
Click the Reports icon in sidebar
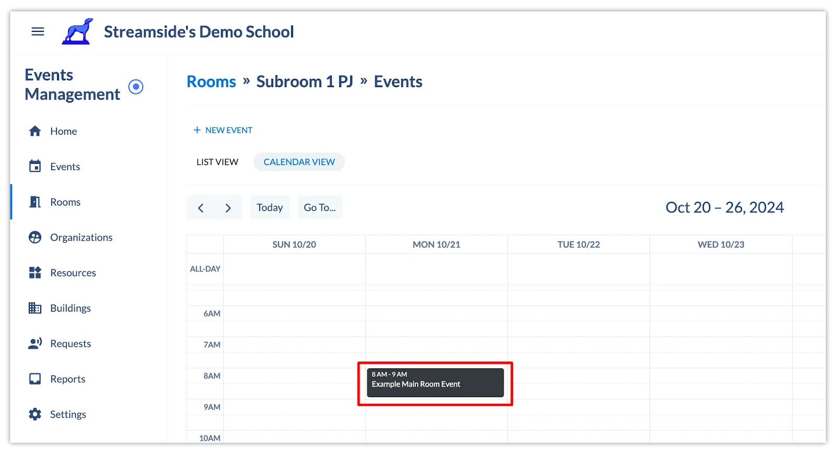pos(35,379)
